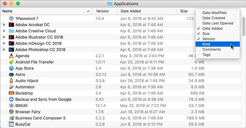The width and height of the screenshot is (246, 128).
Task: Select the Audio Hijack icon
Action: (11, 81)
